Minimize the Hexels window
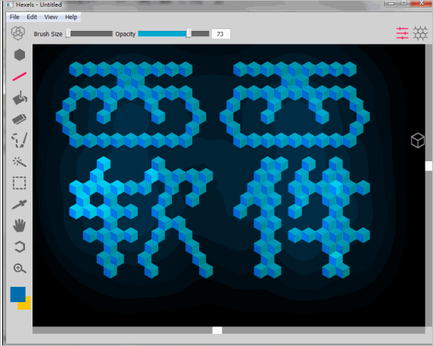 coord(391,3)
